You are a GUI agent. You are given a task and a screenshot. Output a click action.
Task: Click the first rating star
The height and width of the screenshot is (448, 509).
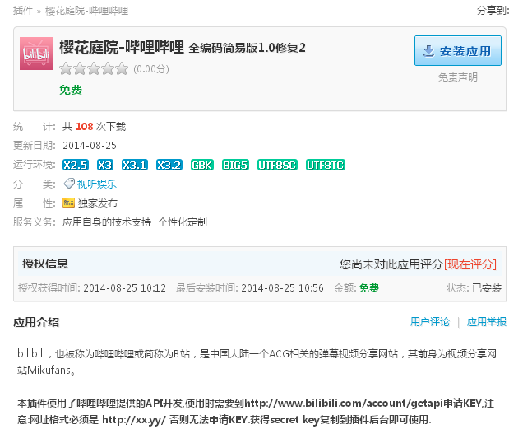(x=66, y=69)
